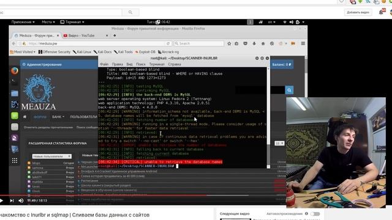Click the blue Meduza search button

click(x=289, y=90)
